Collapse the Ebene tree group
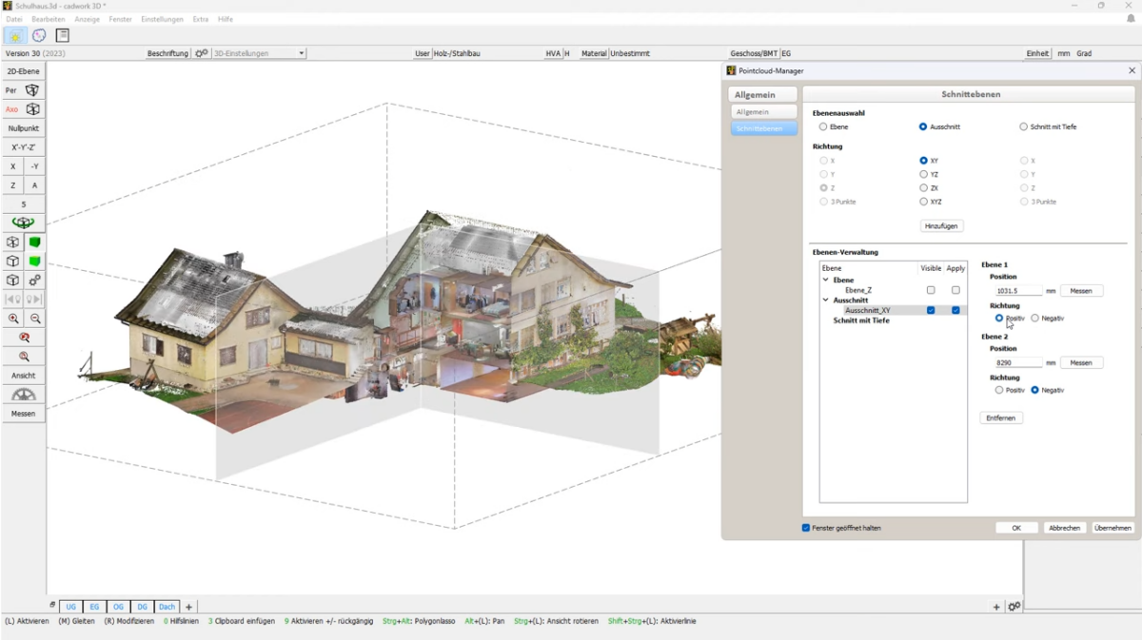Image resolution: width=1142 pixels, height=640 pixels. click(826, 281)
